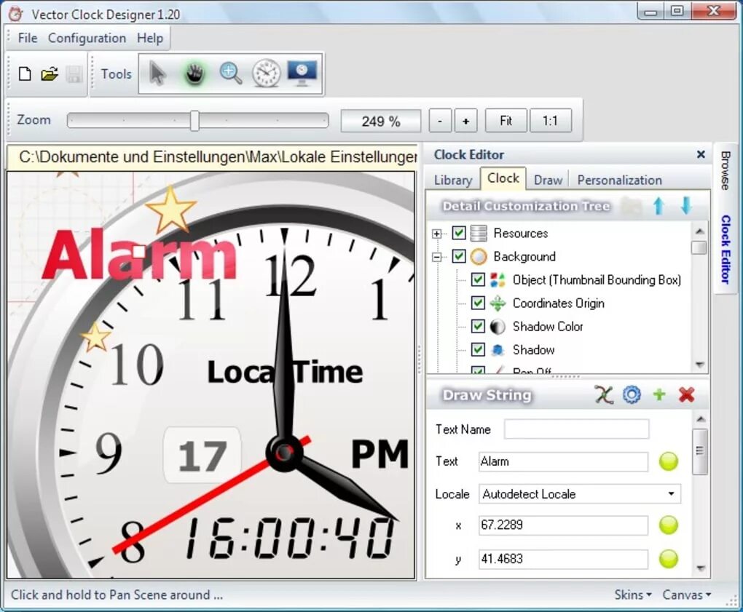Image resolution: width=743 pixels, height=612 pixels.
Task: Select the magnifier Zoom tool
Action: 231,73
